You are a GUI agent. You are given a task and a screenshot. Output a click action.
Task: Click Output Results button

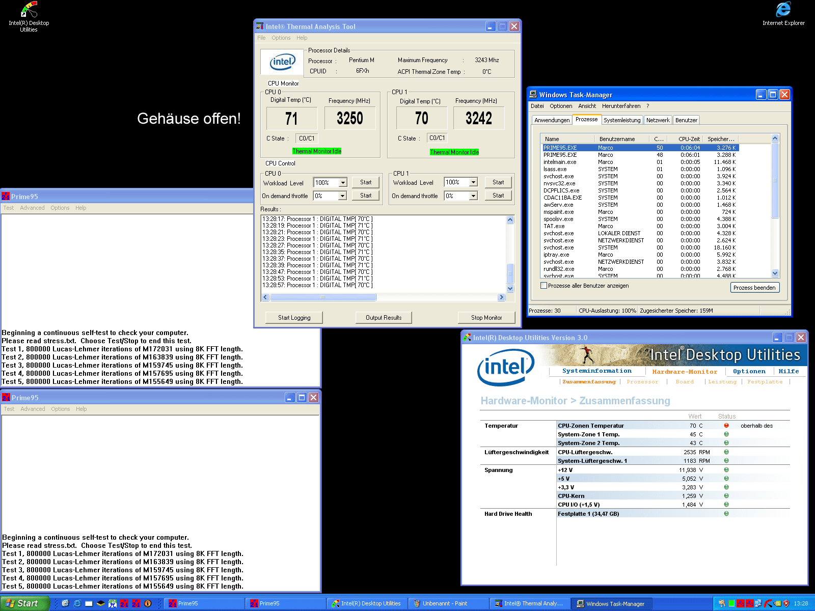384,318
